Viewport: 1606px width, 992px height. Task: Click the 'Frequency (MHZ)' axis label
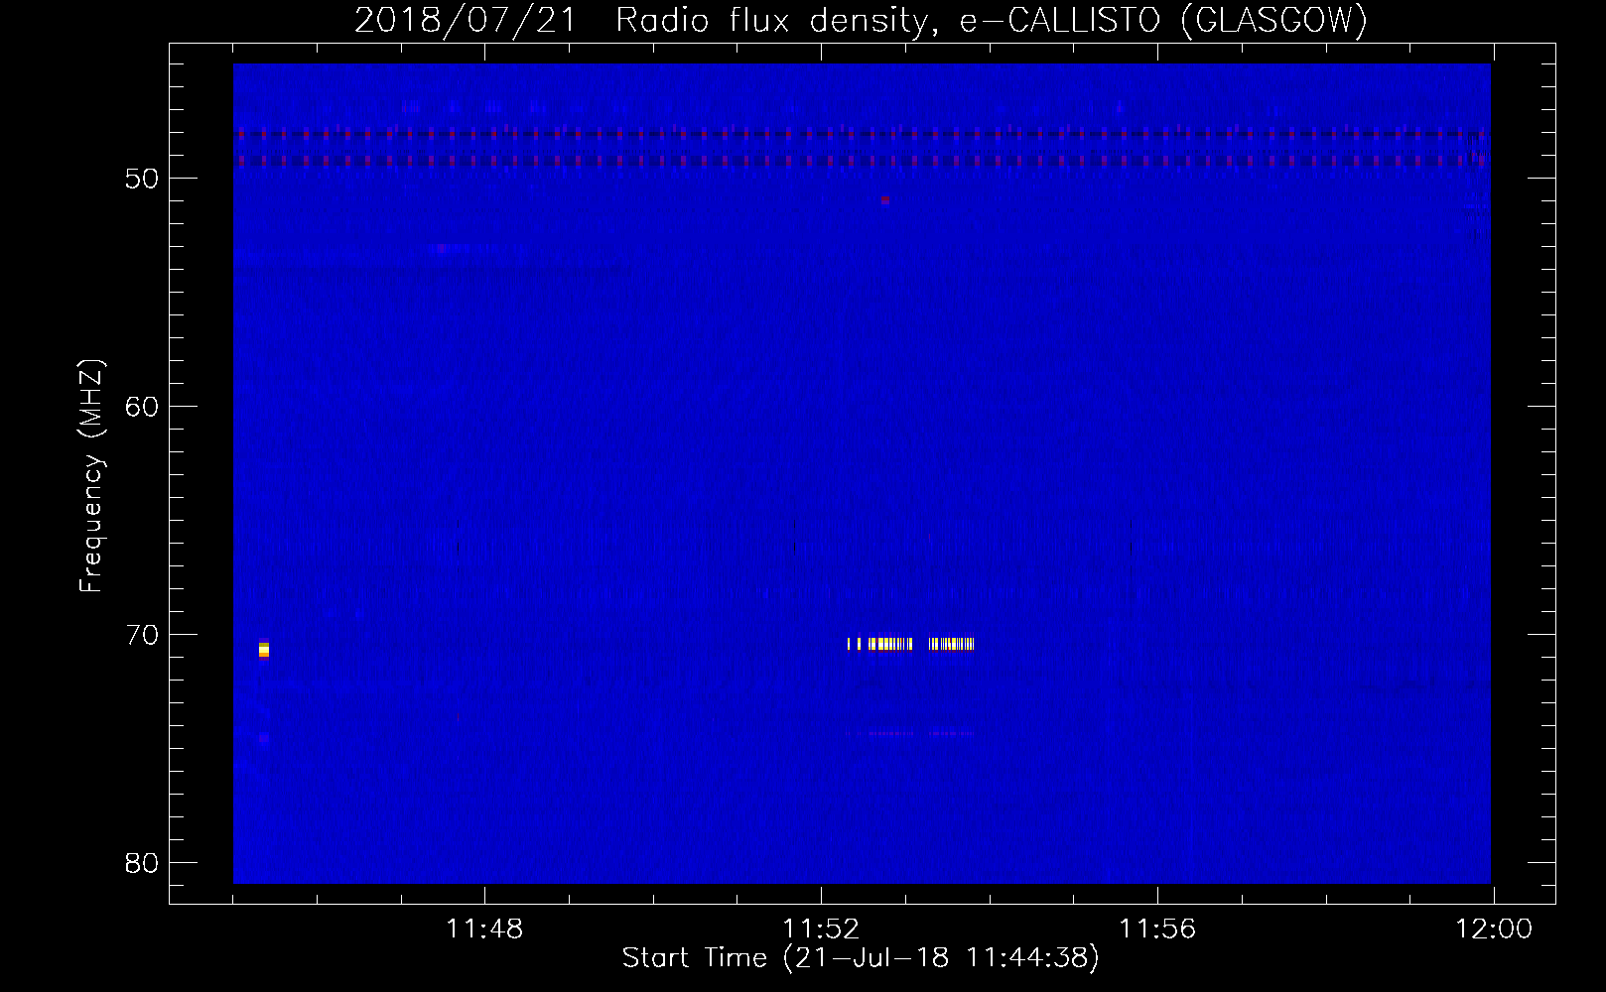tap(91, 476)
